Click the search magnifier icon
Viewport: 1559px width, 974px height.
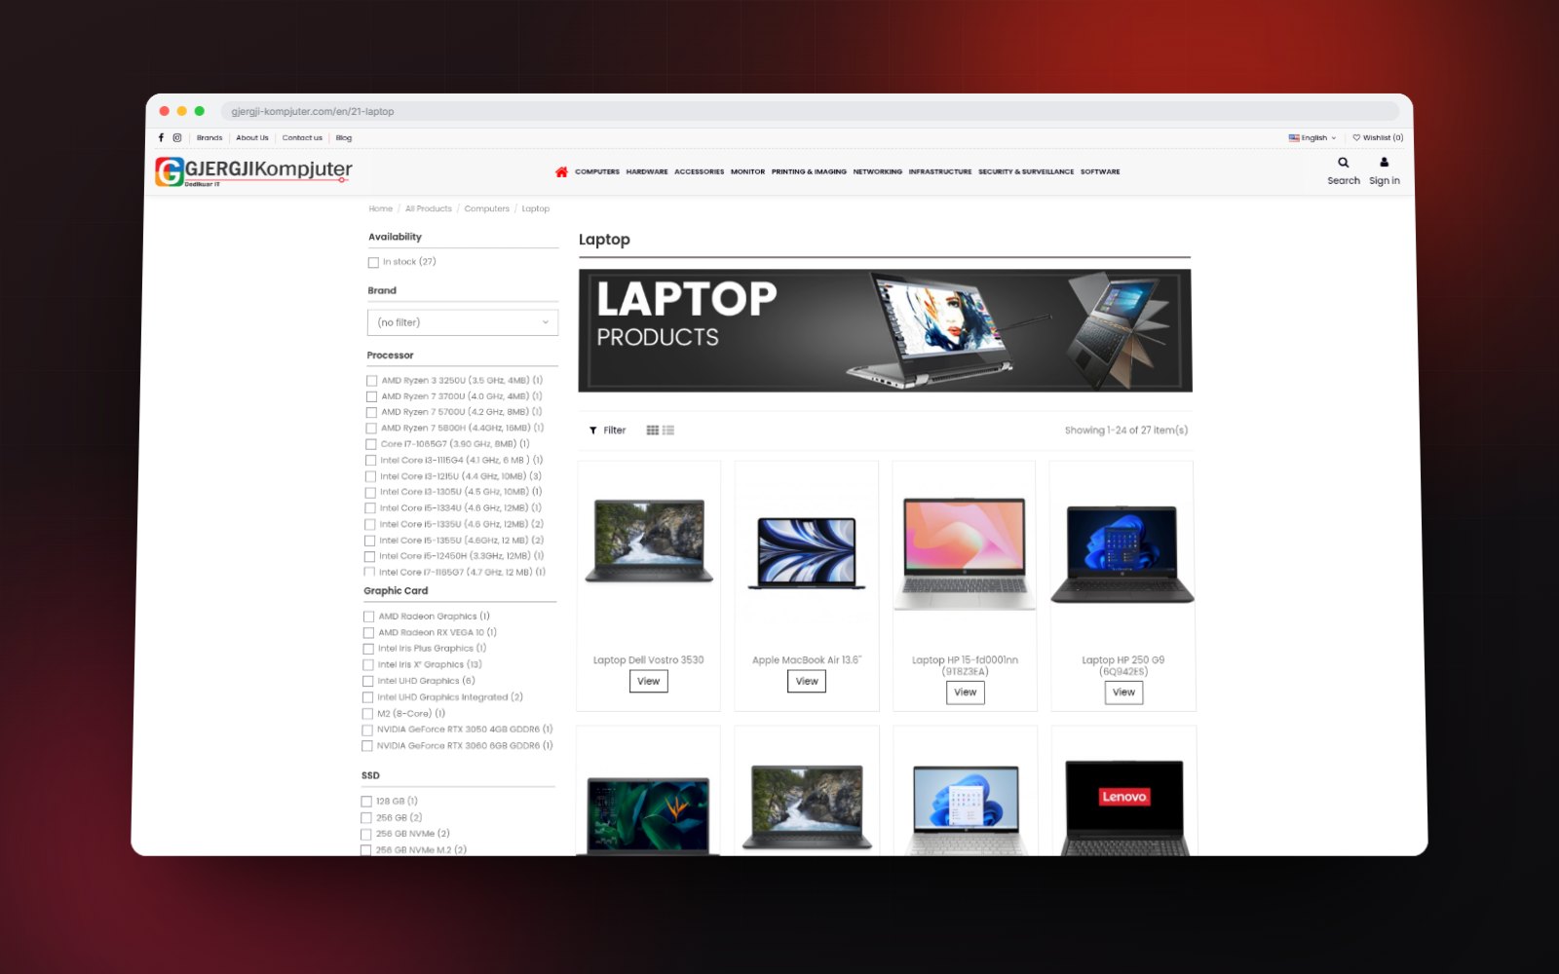[1344, 163]
